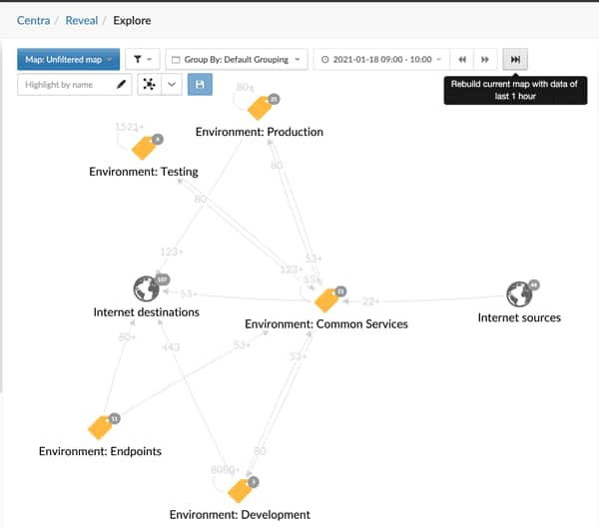The width and height of the screenshot is (599, 527).
Task: Select the Environment: Production tag node
Action: [x=262, y=108]
